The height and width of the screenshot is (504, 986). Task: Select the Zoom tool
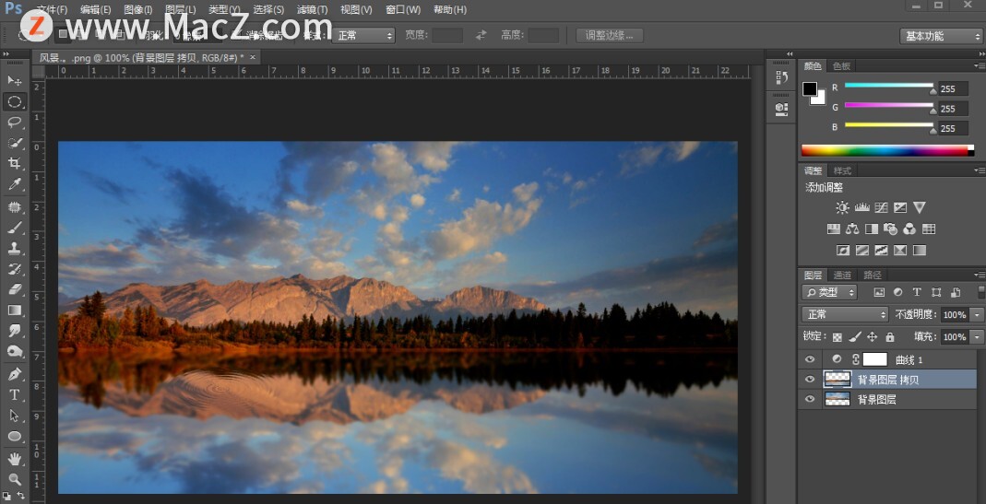[x=15, y=479]
